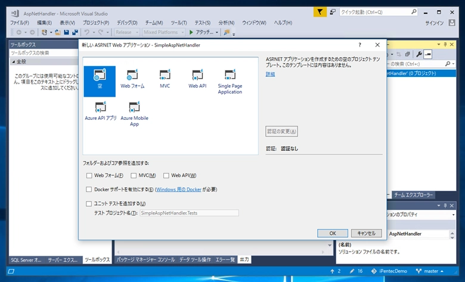Click the Visual Studio logo in title bar
The width and height of the screenshot is (465, 282).
point(15,13)
